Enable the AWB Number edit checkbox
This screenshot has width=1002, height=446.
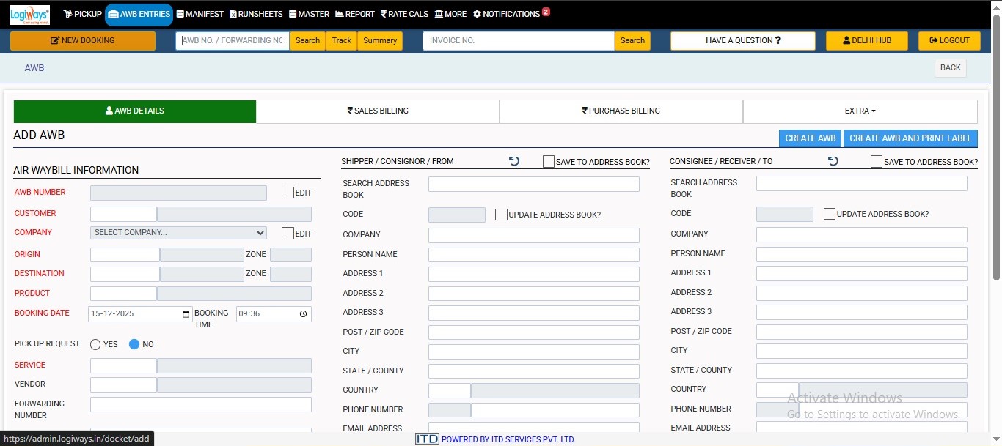click(288, 193)
